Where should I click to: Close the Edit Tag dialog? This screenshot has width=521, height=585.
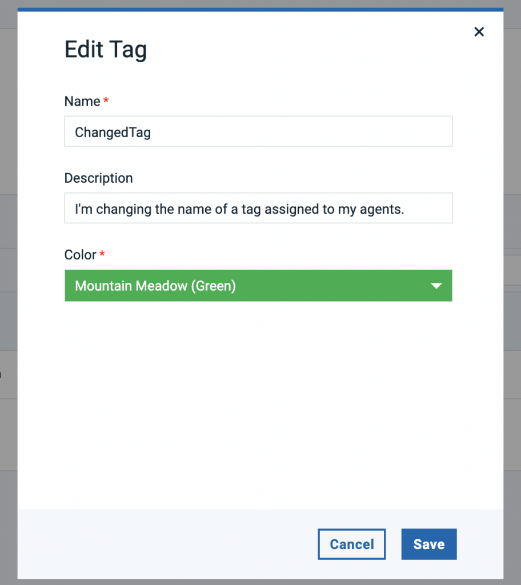479,32
